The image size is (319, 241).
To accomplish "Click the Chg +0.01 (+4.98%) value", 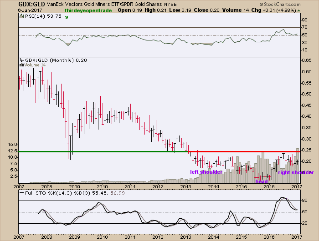I will [273, 10].
